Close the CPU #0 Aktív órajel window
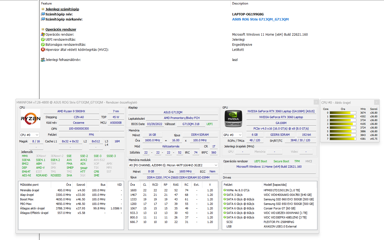Image resolution: width=384 pixels, height=240 pixels. point(377,102)
